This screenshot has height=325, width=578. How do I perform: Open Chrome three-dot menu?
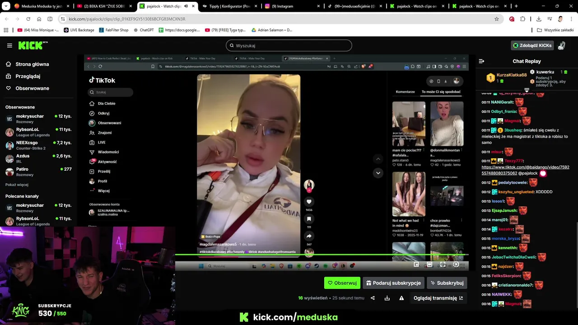(x=570, y=19)
